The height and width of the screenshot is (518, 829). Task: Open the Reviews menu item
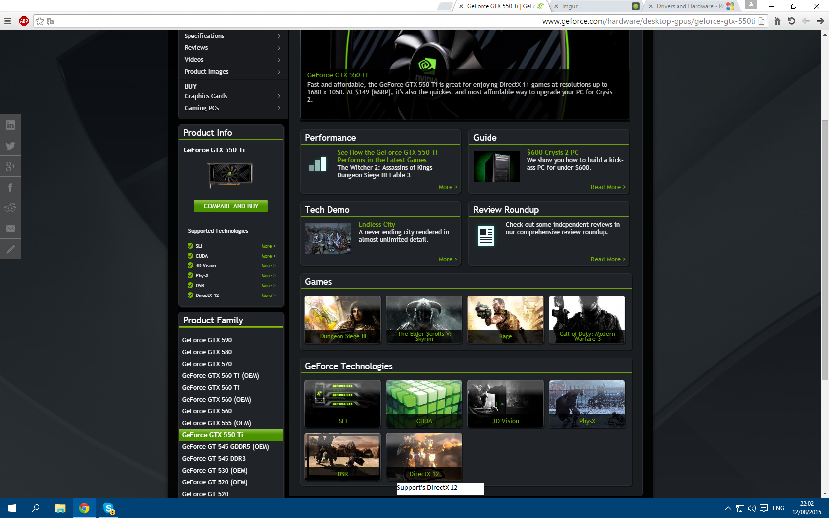click(196, 48)
